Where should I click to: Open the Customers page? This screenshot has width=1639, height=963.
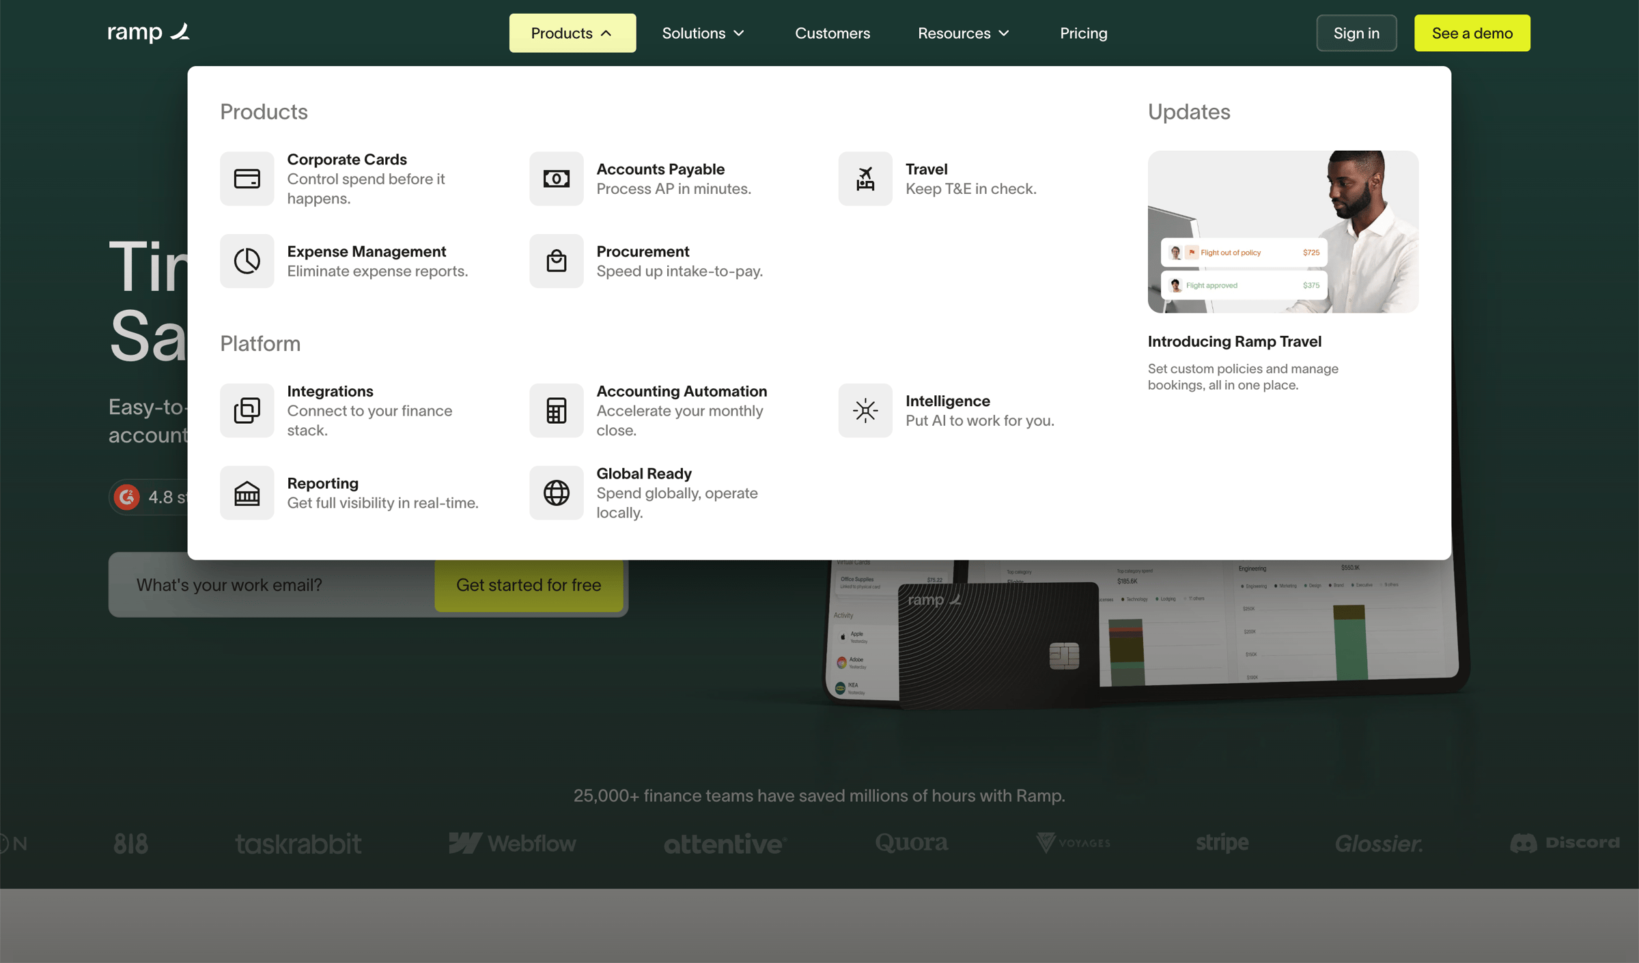pos(832,33)
